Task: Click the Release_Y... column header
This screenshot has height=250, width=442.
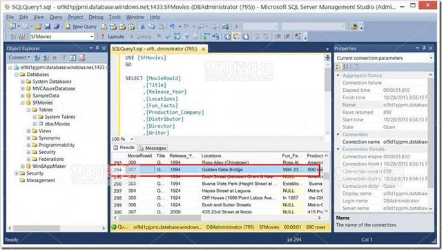Action: click(x=182, y=155)
